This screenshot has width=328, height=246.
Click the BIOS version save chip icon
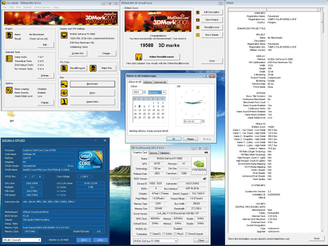point(204,178)
